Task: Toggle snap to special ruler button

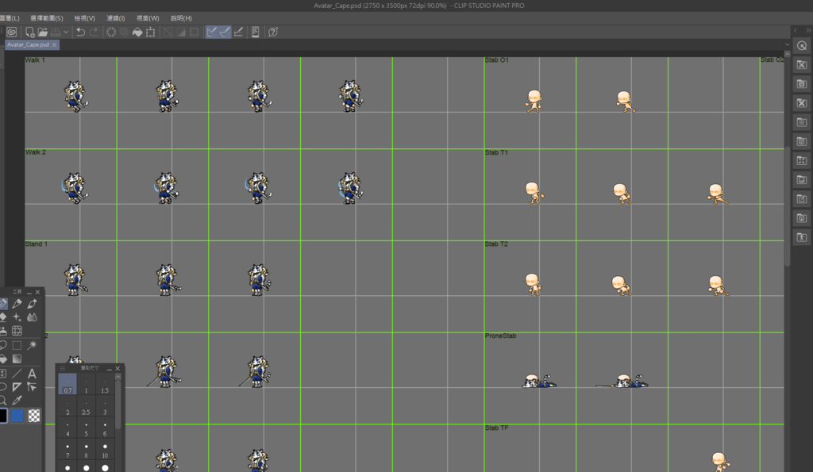Action: (x=225, y=32)
